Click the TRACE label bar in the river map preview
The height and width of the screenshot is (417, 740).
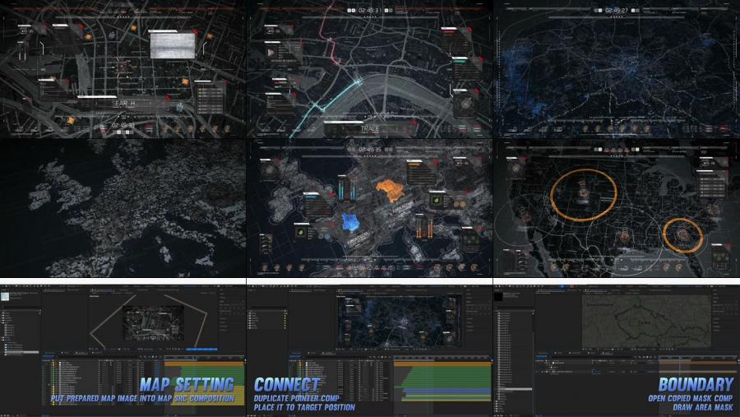coord(369,127)
